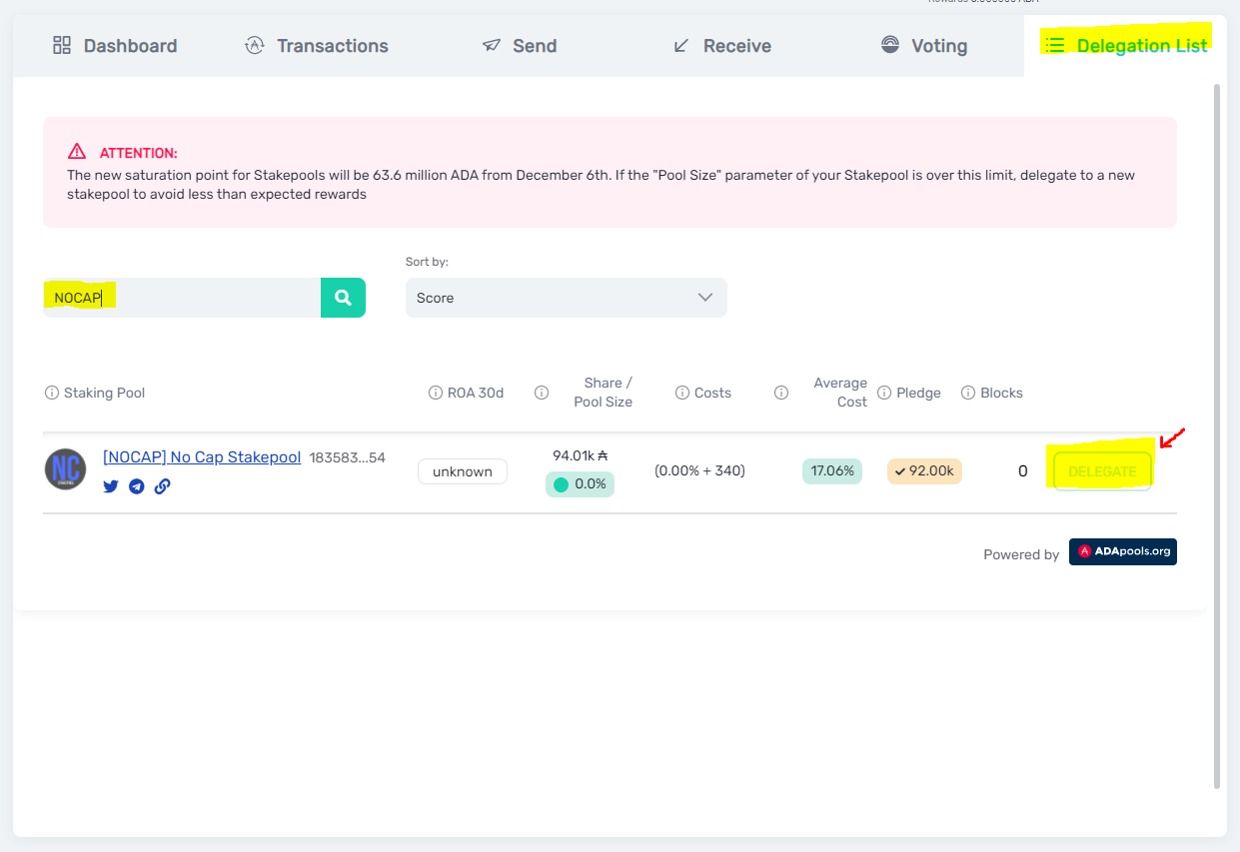Click the 17.06% average cost badge
This screenshot has height=852, width=1240.
point(832,471)
